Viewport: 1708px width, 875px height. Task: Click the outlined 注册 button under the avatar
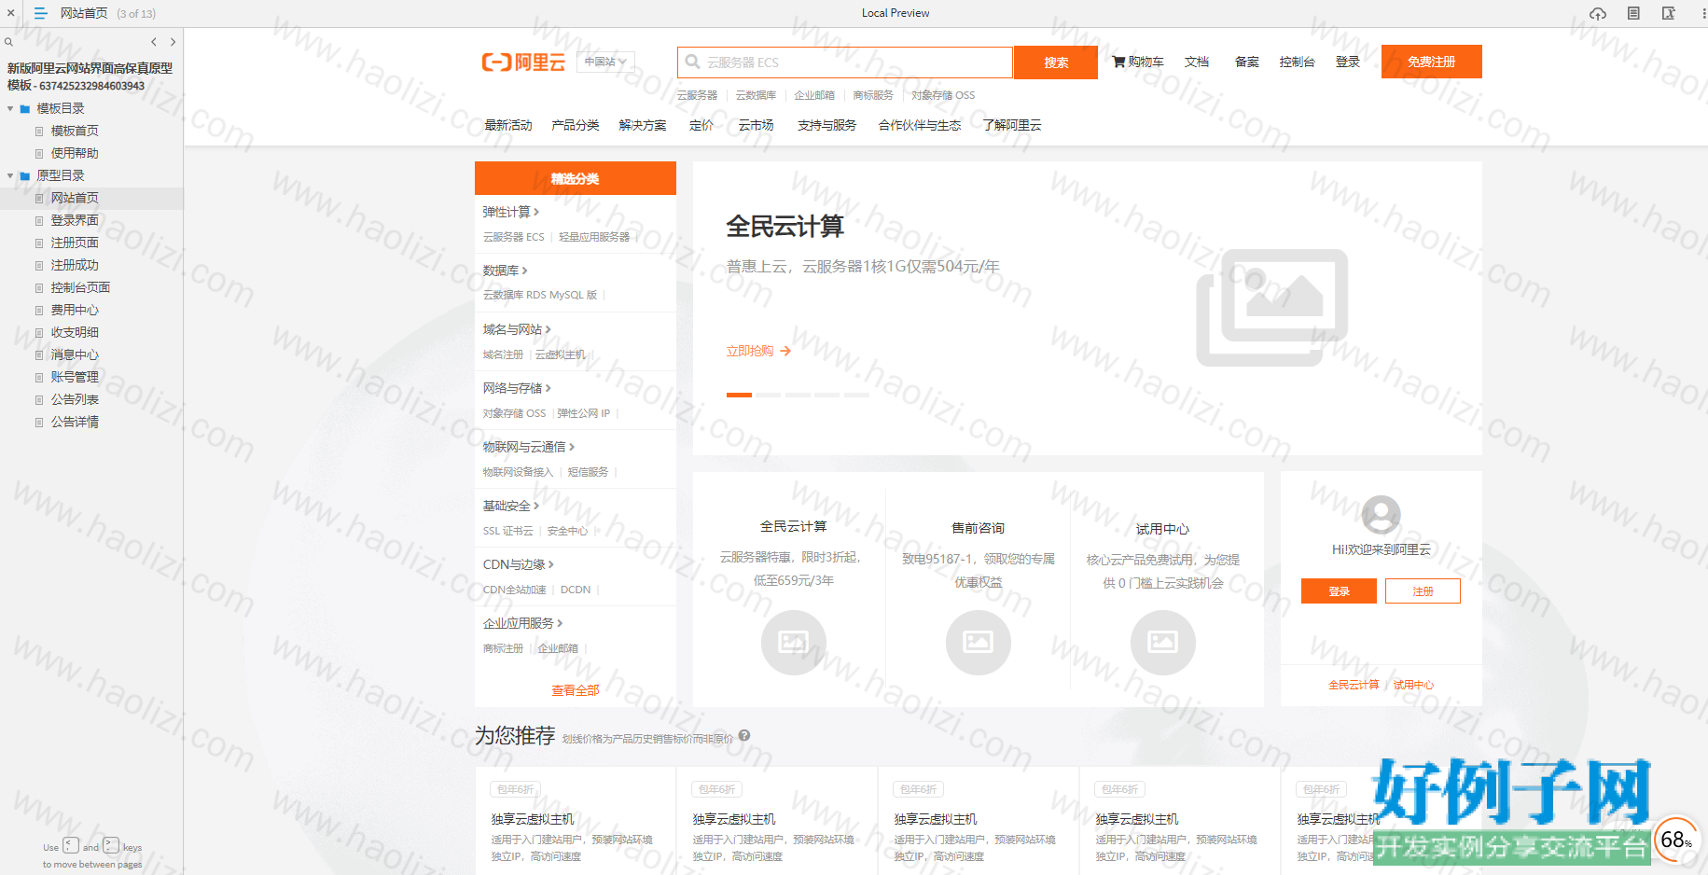click(1423, 591)
